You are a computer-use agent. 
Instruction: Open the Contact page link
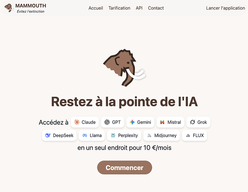click(x=156, y=8)
